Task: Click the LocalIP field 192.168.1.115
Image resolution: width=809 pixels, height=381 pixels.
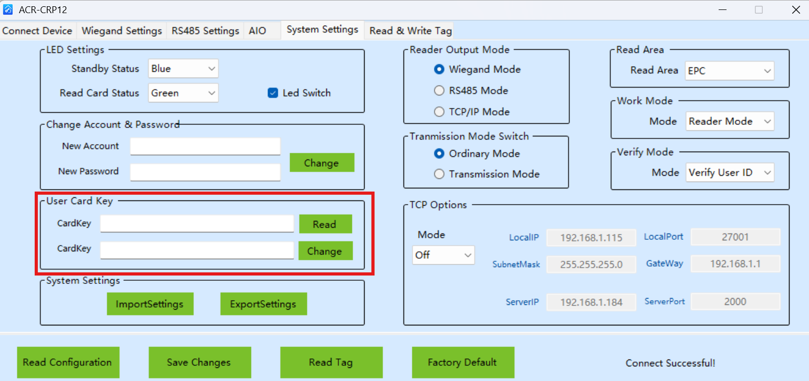Action: (591, 238)
